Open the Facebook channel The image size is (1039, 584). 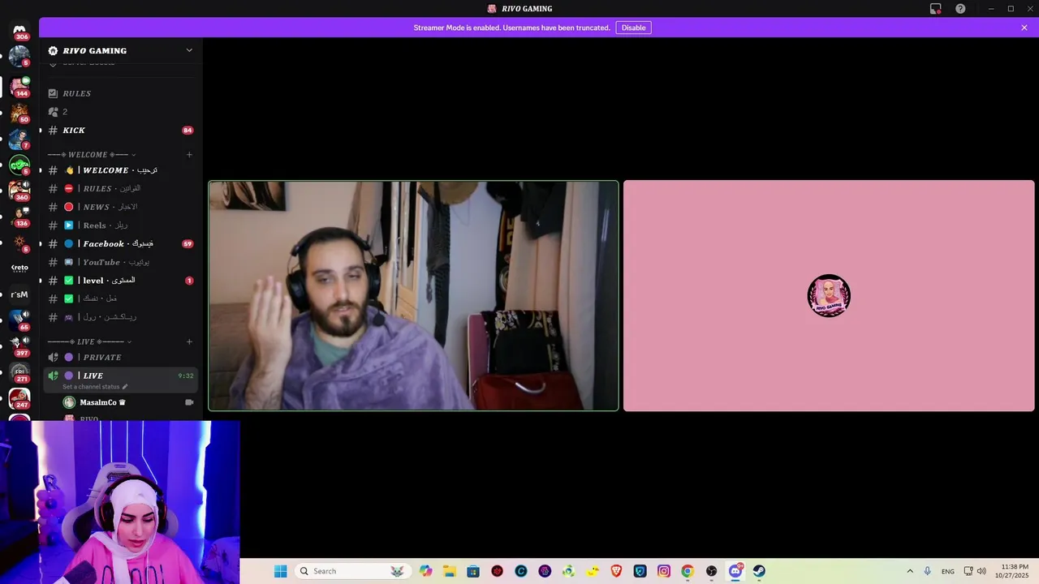pyautogui.click(x=121, y=243)
